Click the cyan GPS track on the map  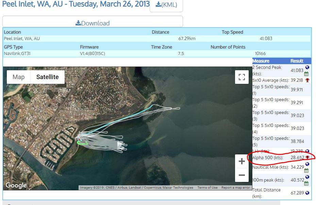(129, 116)
